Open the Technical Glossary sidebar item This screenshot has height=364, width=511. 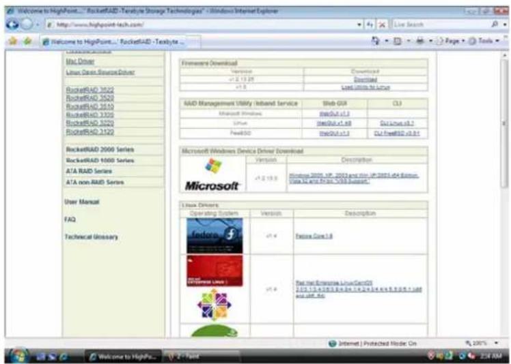92,237
